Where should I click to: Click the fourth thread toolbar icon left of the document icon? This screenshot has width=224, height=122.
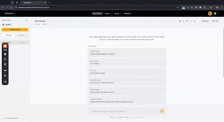pos(191,21)
